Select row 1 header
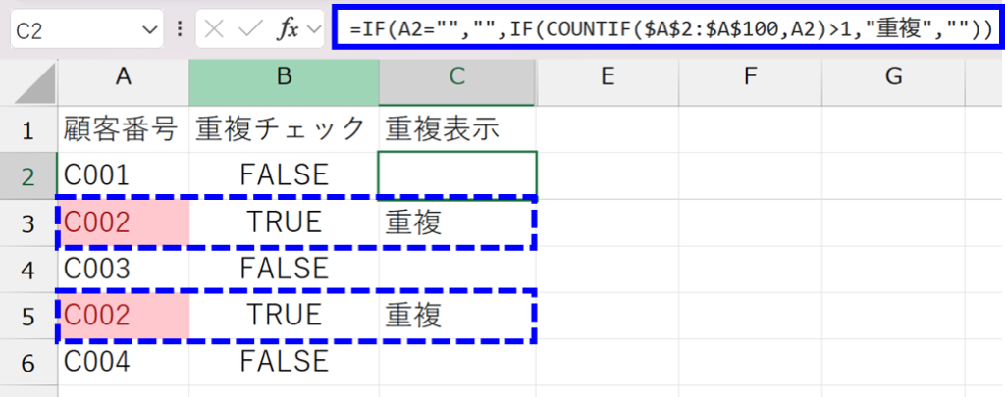This screenshot has height=397, width=1005. (28, 130)
